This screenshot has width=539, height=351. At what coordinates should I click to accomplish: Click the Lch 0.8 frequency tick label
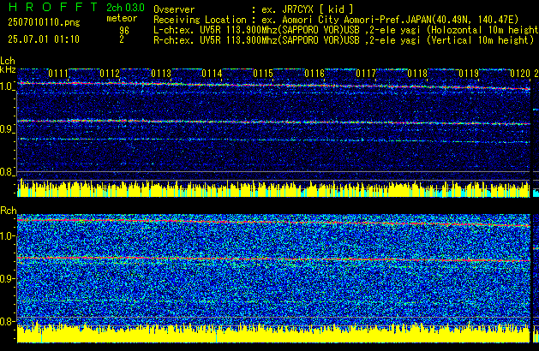[7, 172]
